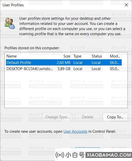Image resolution: width=132 pixels, height=161 pixels.
Task: Close the User Profiles dialog
Action: [x=126, y=5]
